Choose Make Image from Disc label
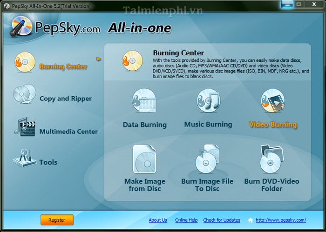Screen dimensions: 326x232 (145, 185)
